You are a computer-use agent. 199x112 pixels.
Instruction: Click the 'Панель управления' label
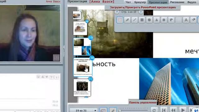tap(143, 102)
